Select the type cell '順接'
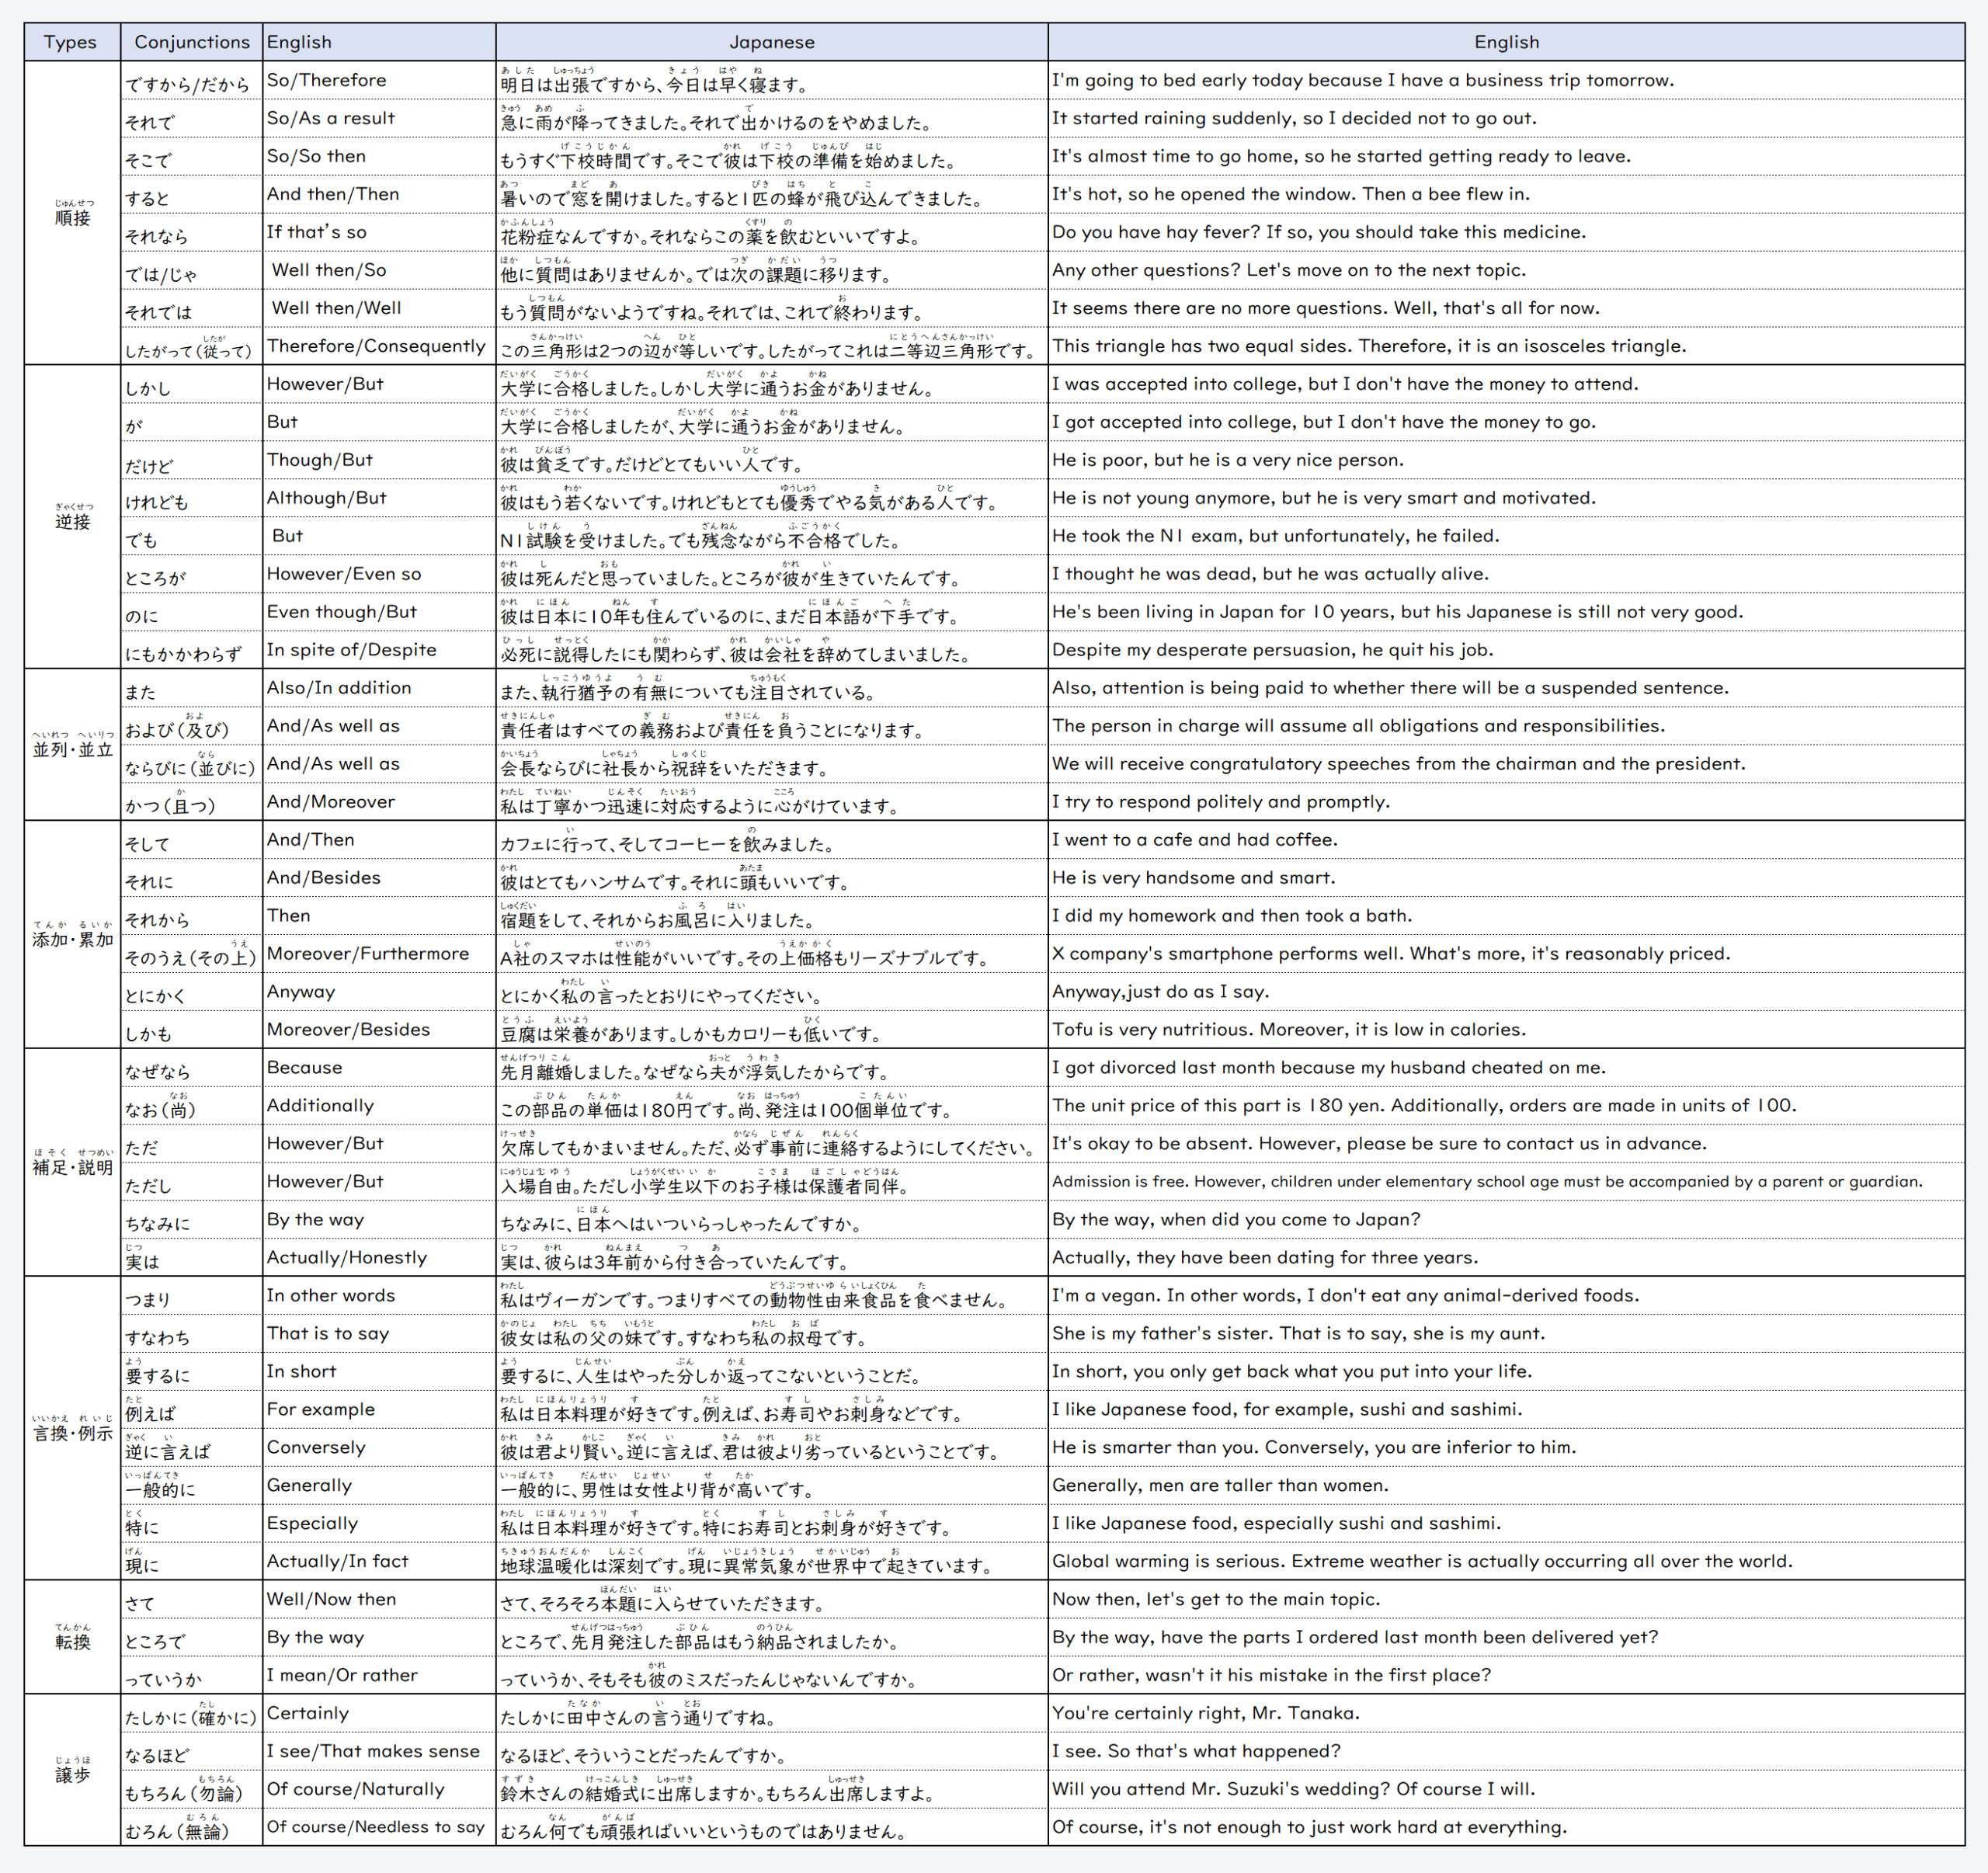The height and width of the screenshot is (1873, 1988). [x=72, y=213]
